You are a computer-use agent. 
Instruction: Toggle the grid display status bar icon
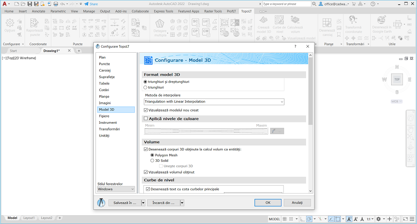284,219
